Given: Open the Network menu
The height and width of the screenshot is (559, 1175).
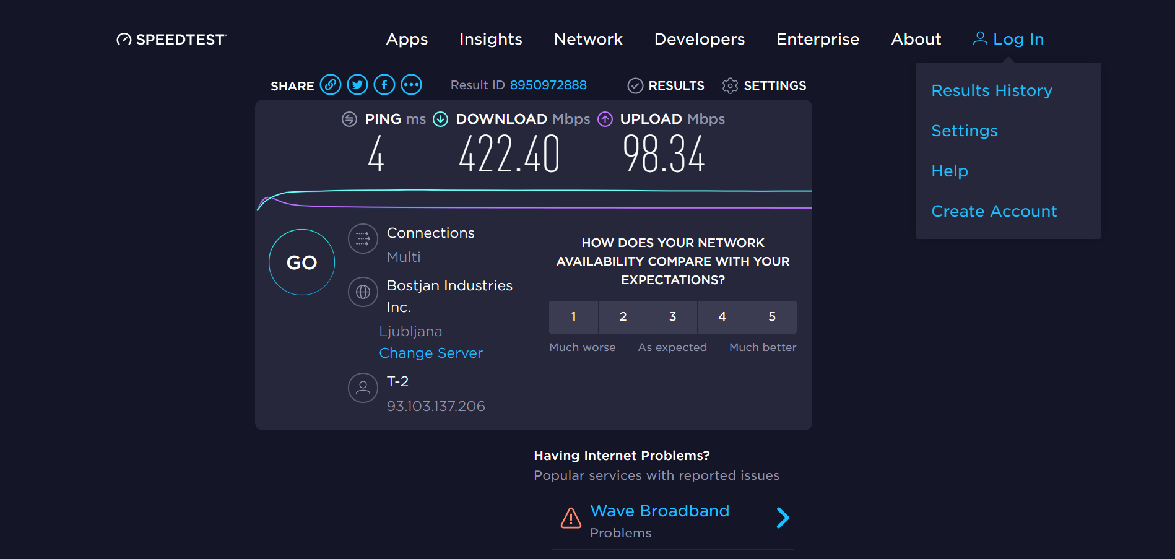Looking at the screenshot, I should click(588, 39).
